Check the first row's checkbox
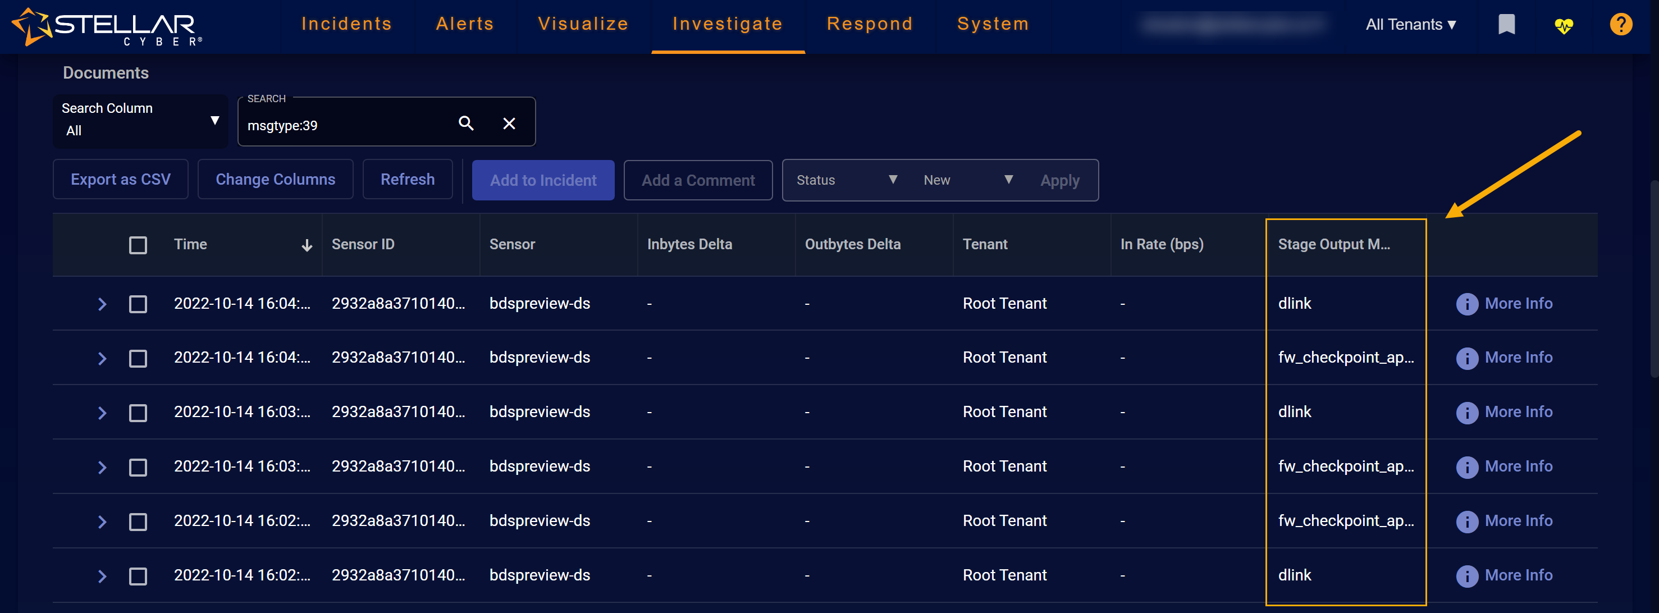Screen dimensions: 1659x613 (138, 304)
